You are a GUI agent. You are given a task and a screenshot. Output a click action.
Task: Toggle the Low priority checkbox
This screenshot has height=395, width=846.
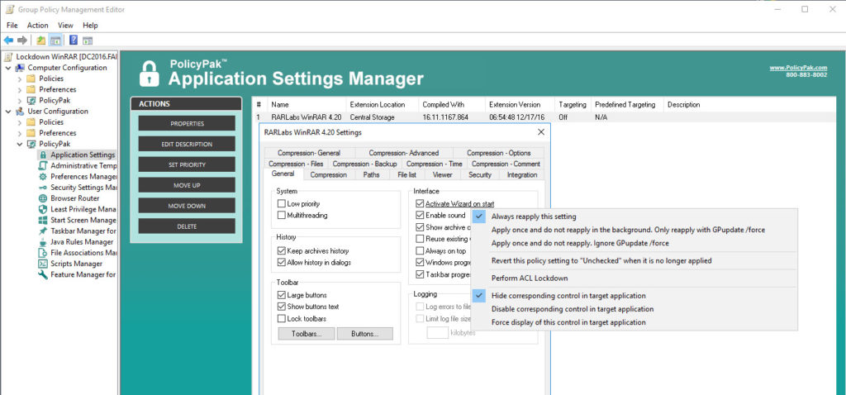click(281, 204)
